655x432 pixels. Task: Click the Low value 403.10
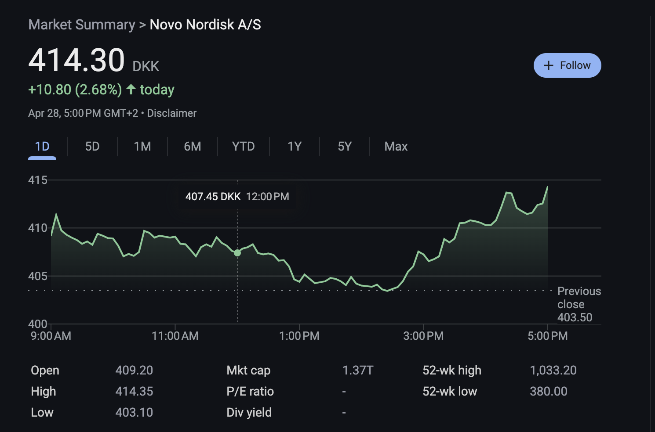[x=134, y=412]
